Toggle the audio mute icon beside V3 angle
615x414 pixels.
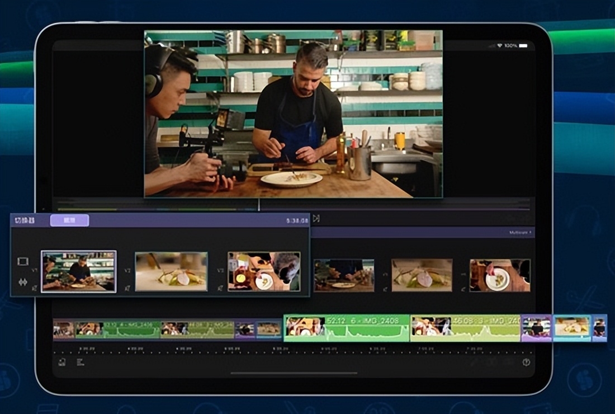click(x=220, y=289)
